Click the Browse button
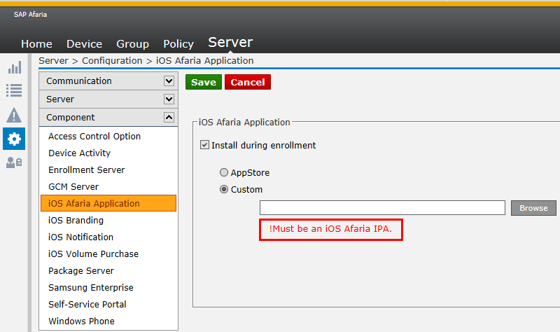The image size is (560, 332). pyautogui.click(x=533, y=208)
